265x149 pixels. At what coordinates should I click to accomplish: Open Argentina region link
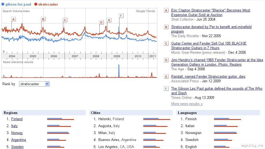coord(18,140)
